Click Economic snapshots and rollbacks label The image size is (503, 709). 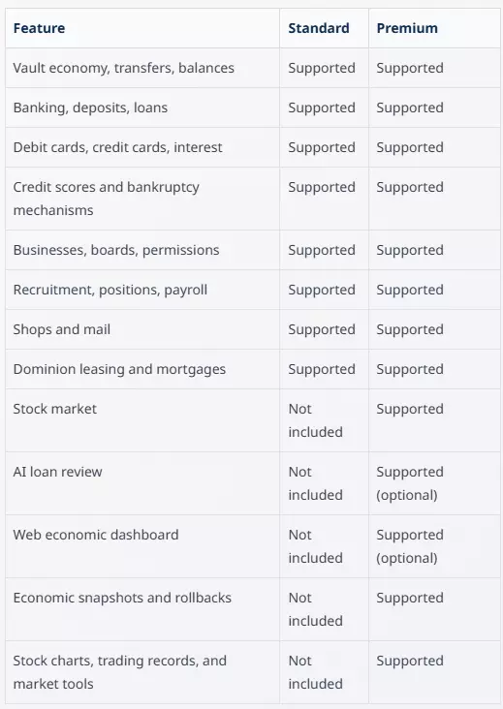pyautogui.click(x=122, y=598)
